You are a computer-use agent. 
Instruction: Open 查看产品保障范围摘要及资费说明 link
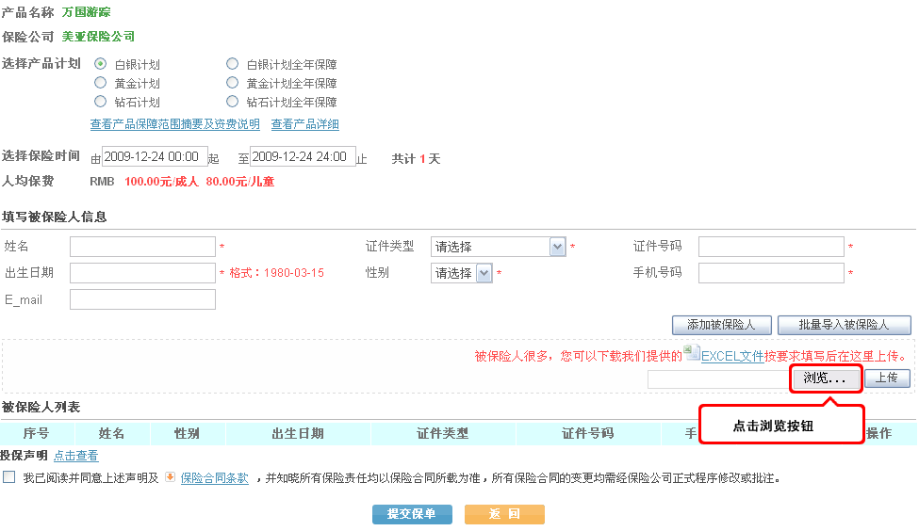tap(174, 124)
